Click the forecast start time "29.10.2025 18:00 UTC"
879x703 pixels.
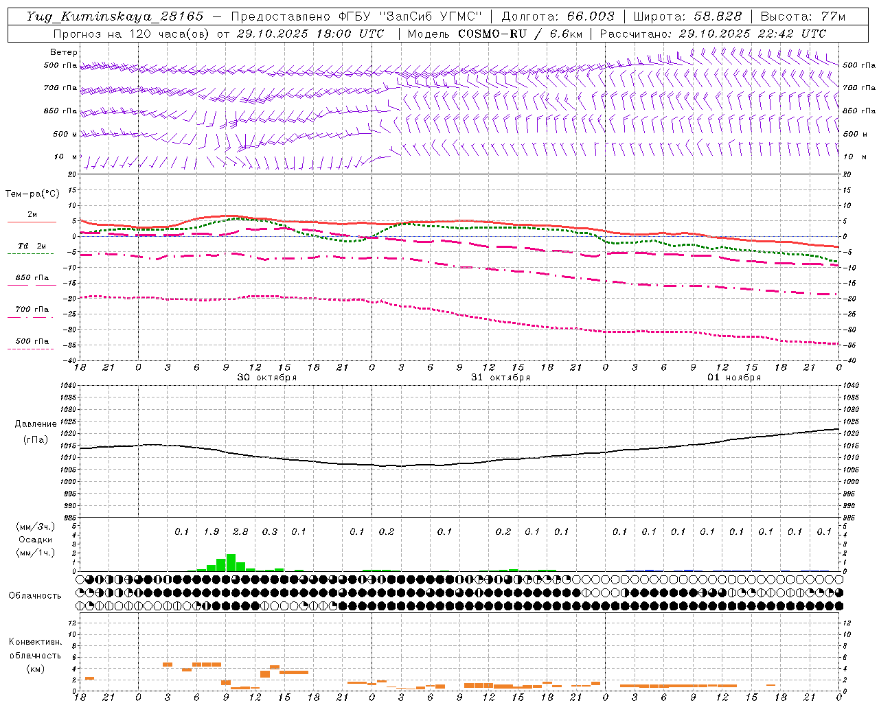pos(310,34)
